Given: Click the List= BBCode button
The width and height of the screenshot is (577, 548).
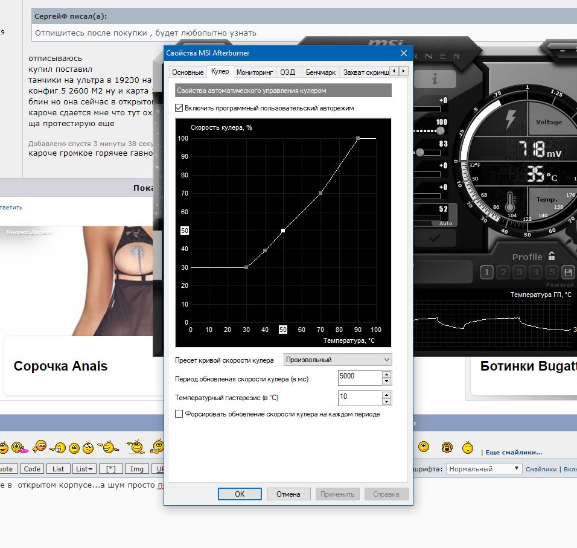Looking at the screenshot, I should tap(84, 468).
